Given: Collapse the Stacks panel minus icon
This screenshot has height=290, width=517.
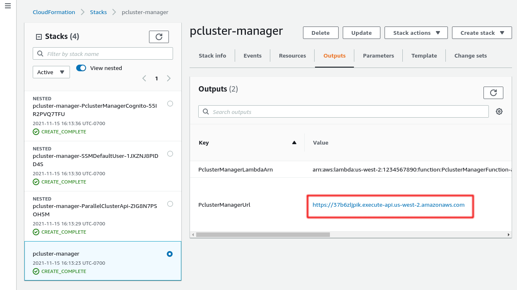Looking at the screenshot, I should [39, 37].
